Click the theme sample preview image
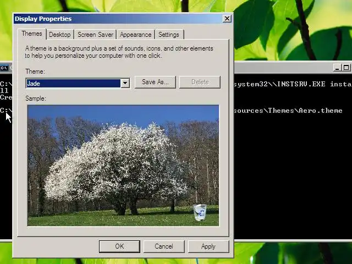Image resolution: width=352 pixels, height=264 pixels. coord(123,166)
